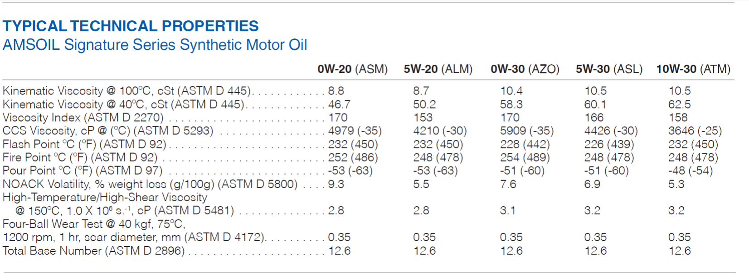Click Kinematic Viscosity @ 40°C row label
Screen dimensions: 749x280
coord(123,104)
